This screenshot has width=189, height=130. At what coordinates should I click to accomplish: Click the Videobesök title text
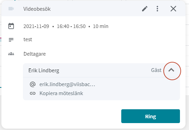pyautogui.click(x=37, y=9)
